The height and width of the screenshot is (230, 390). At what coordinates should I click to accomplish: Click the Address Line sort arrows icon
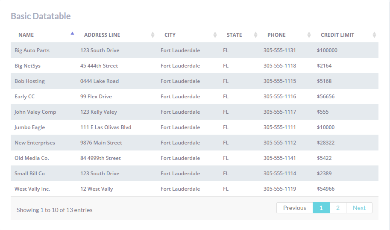coord(152,35)
